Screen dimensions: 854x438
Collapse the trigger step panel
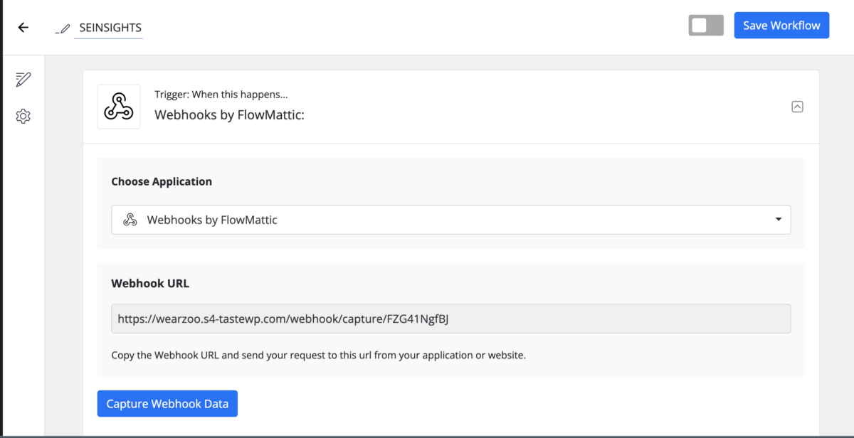797,107
